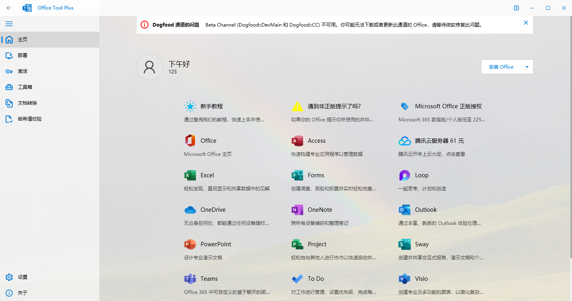Open 设置 from the sidebar

tap(23, 277)
